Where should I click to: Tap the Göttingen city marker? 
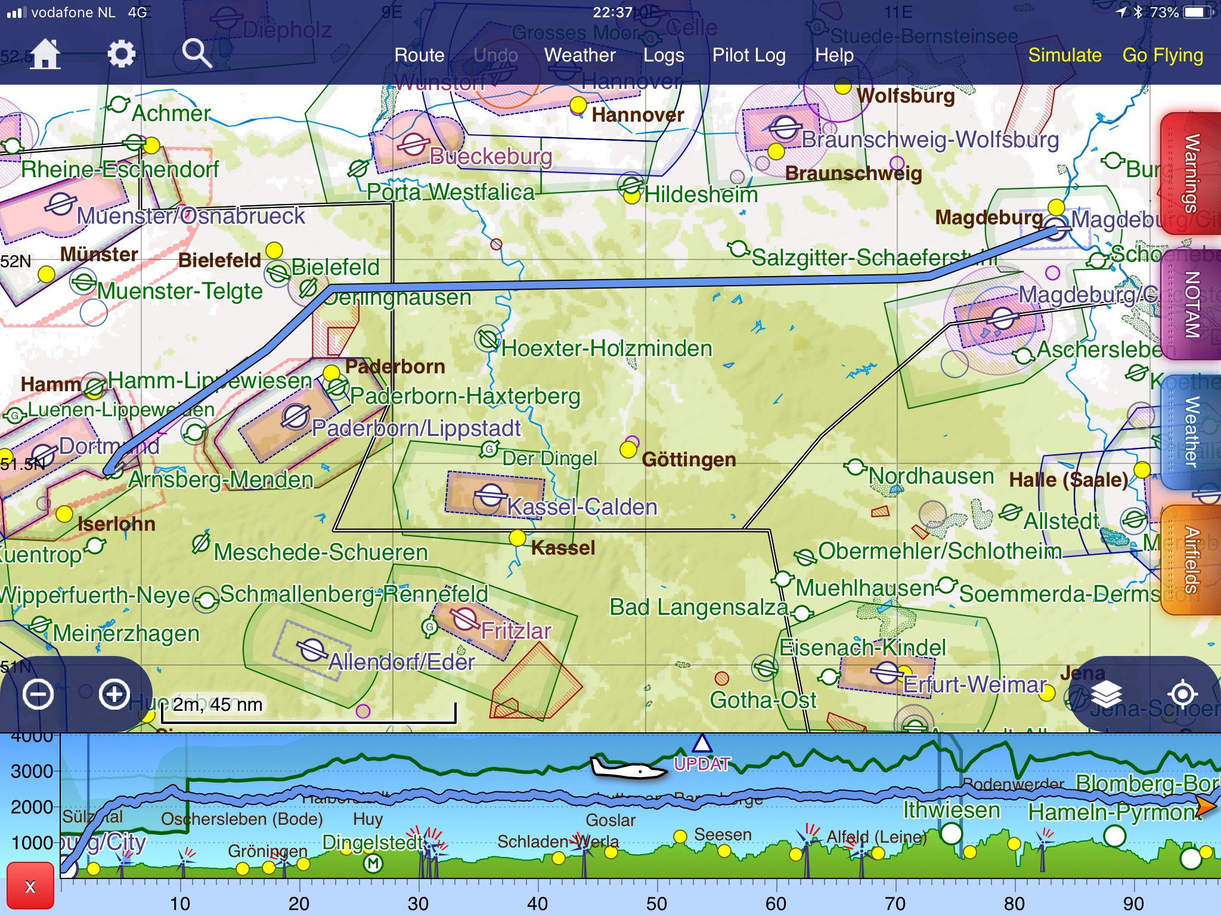point(628,449)
